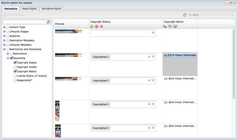Screen dimensions: 238x140
Task: Open Copyright Status dropdown in fifth asset row
Action: coord(153,128)
